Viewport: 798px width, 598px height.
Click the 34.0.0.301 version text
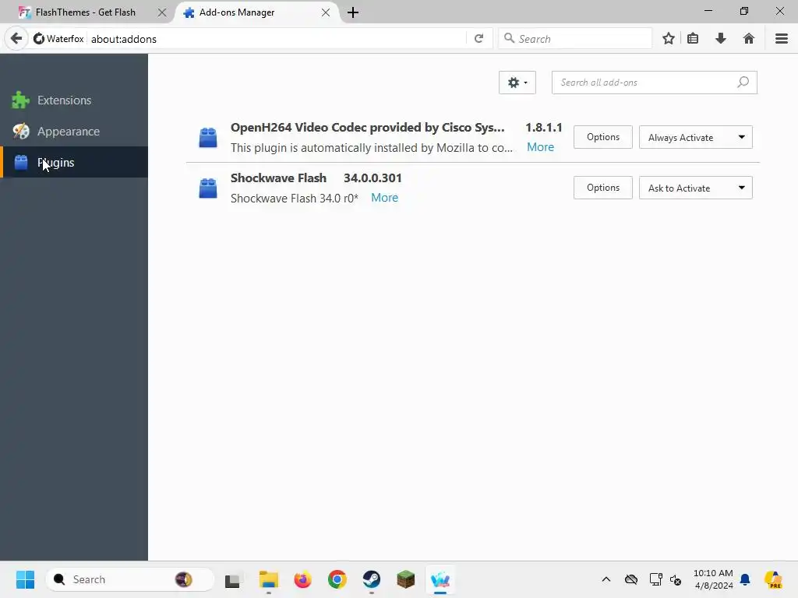point(373,178)
